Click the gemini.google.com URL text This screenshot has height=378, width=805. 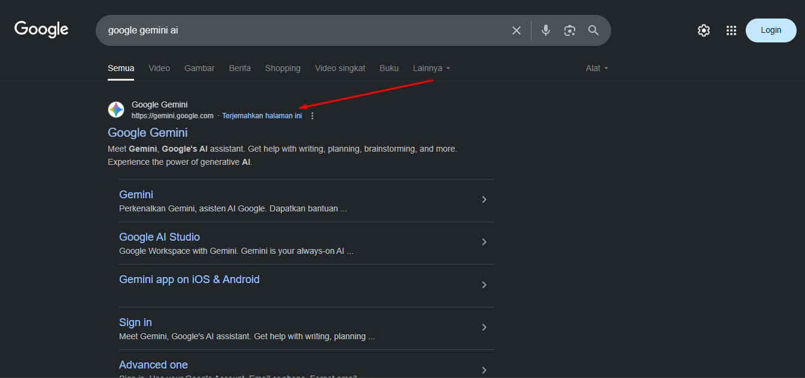pyautogui.click(x=172, y=116)
